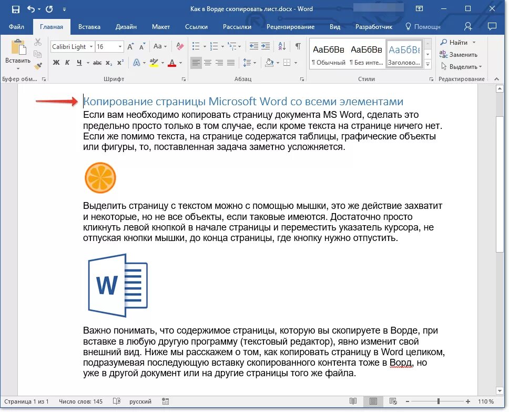Decrease font size with smaller A
509x412 pixels.
tap(142, 46)
